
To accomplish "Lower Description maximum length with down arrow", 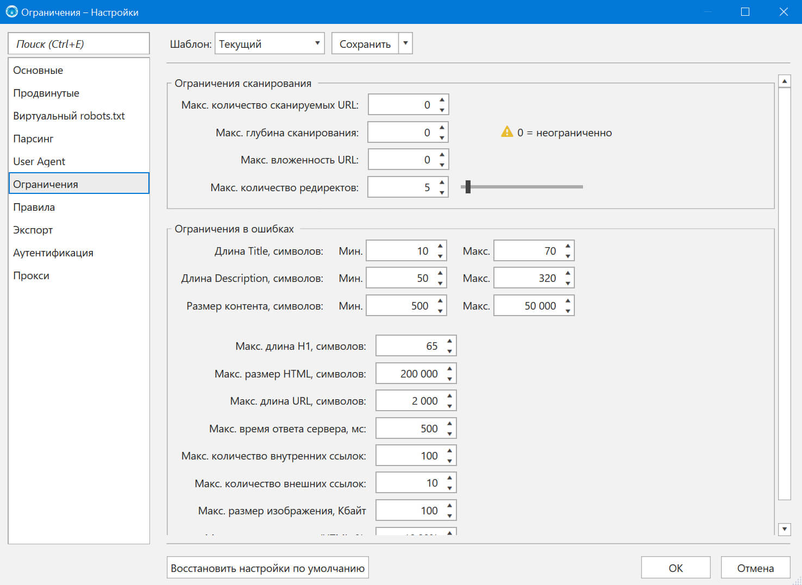I will 568,283.
